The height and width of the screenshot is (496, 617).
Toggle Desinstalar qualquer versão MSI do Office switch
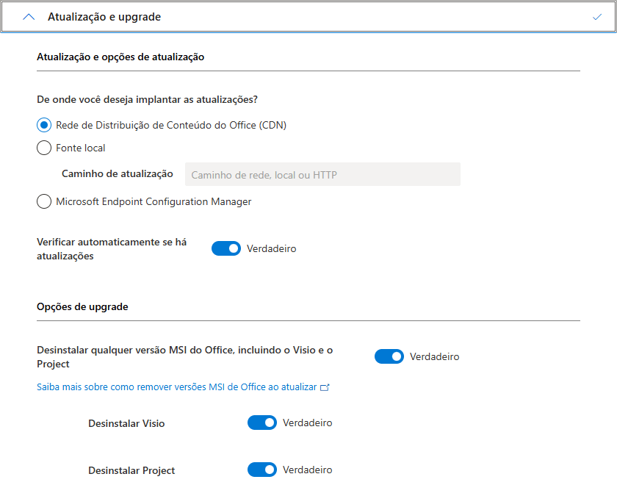click(x=389, y=356)
